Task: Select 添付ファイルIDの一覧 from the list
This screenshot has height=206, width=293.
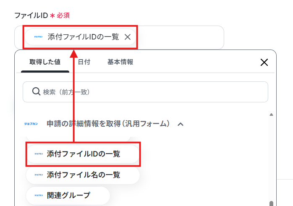Action: click(83, 154)
